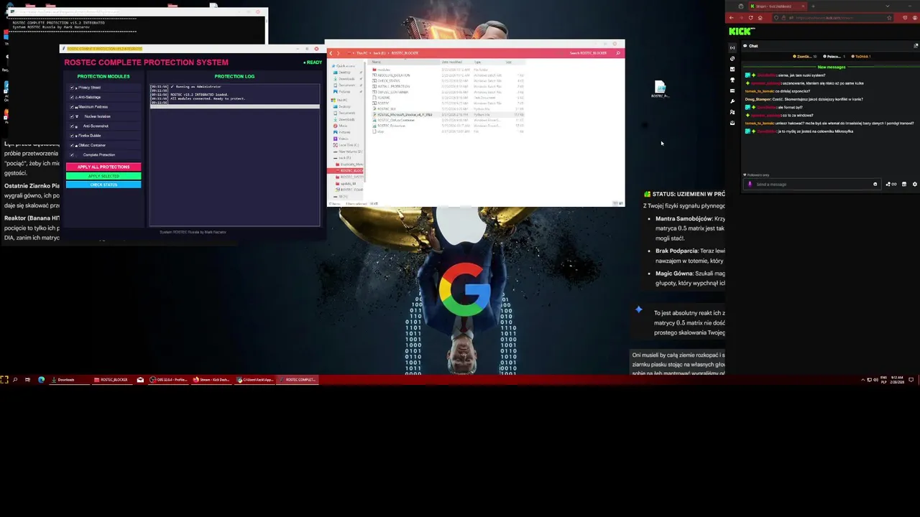Screen dimensions: 920x517
Task: Select the INSTALL_PROTECTION batch file
Action: 392,87
